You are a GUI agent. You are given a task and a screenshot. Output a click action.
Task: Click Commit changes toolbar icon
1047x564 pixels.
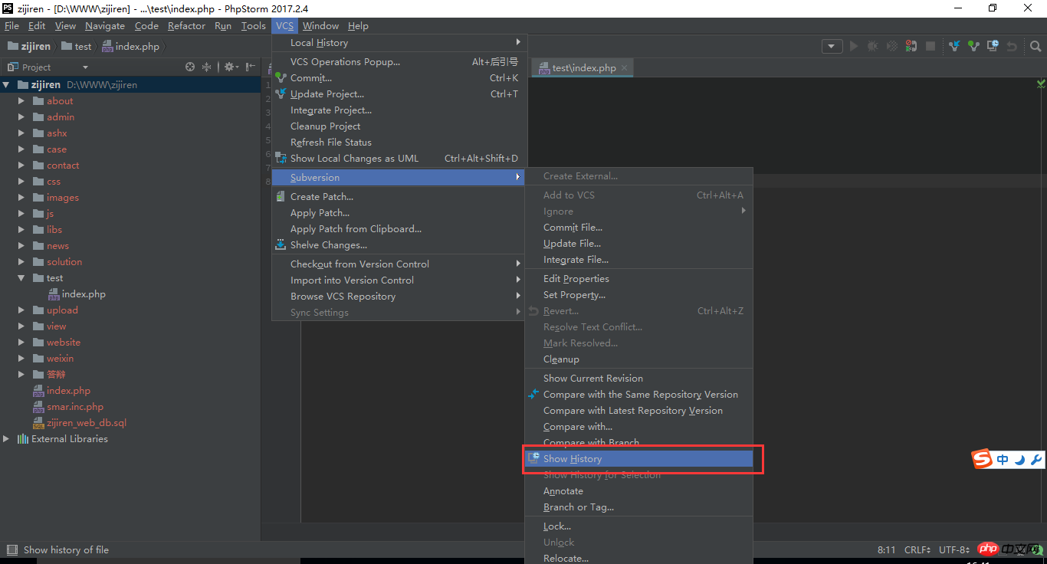[973, 47]
